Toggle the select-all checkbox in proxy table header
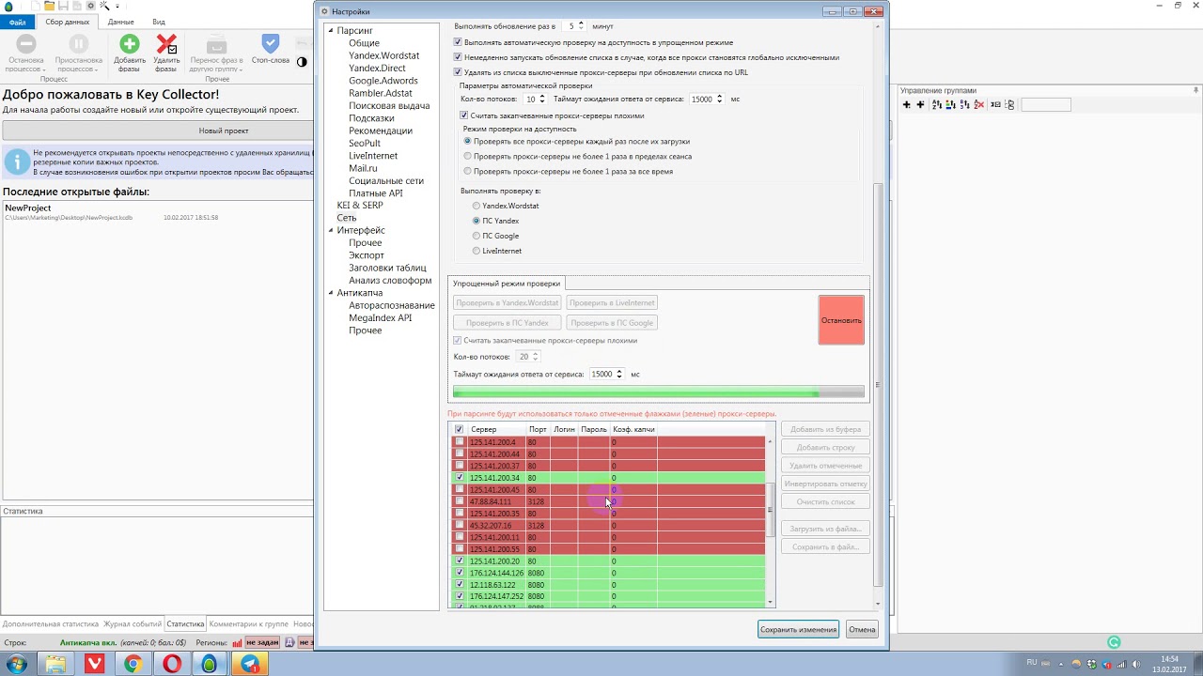1203x676 pixels. (x=459, y=430)
